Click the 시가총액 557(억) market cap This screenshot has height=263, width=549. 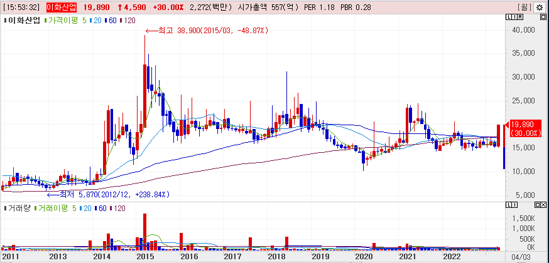tap(268, 8)
